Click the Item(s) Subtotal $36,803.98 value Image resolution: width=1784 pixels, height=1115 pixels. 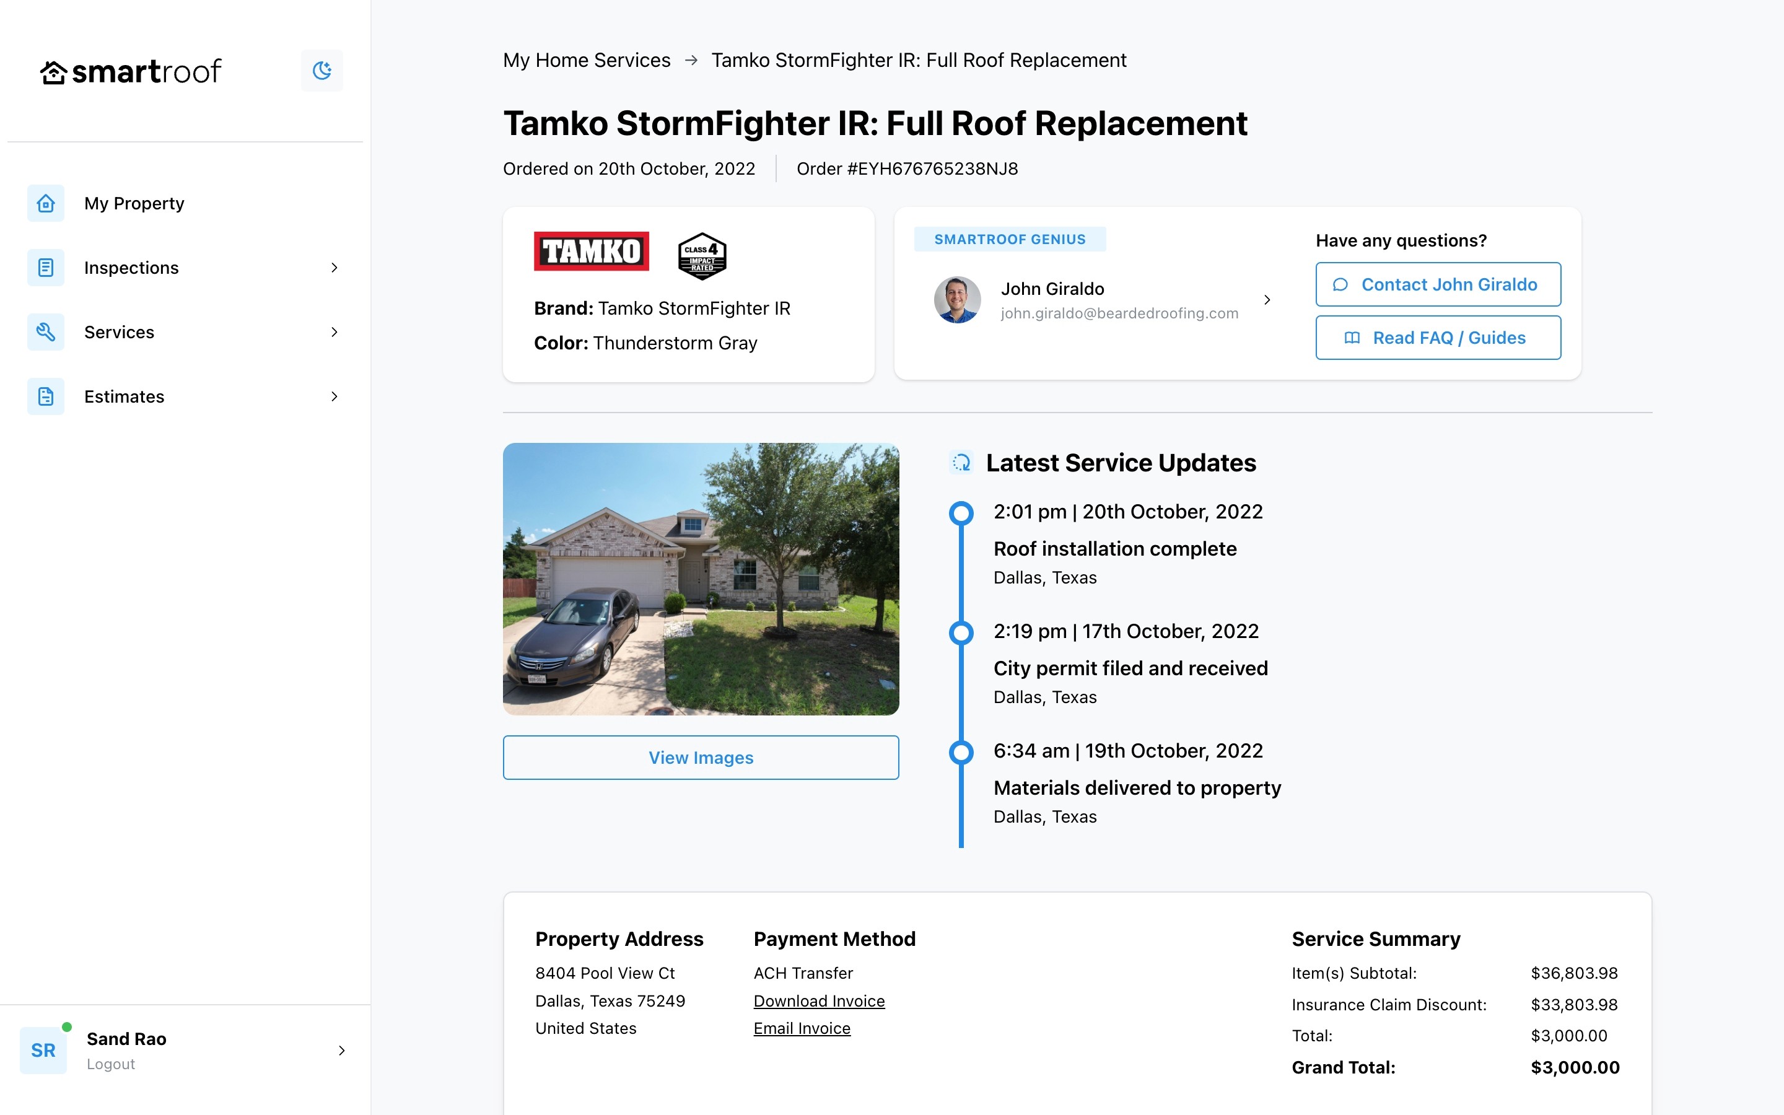point(1575,973)
